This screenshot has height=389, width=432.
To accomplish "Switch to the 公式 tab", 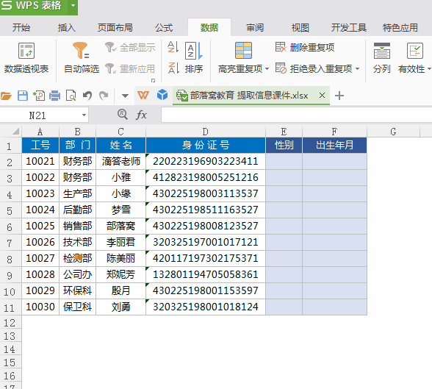I will click(164, 27).
